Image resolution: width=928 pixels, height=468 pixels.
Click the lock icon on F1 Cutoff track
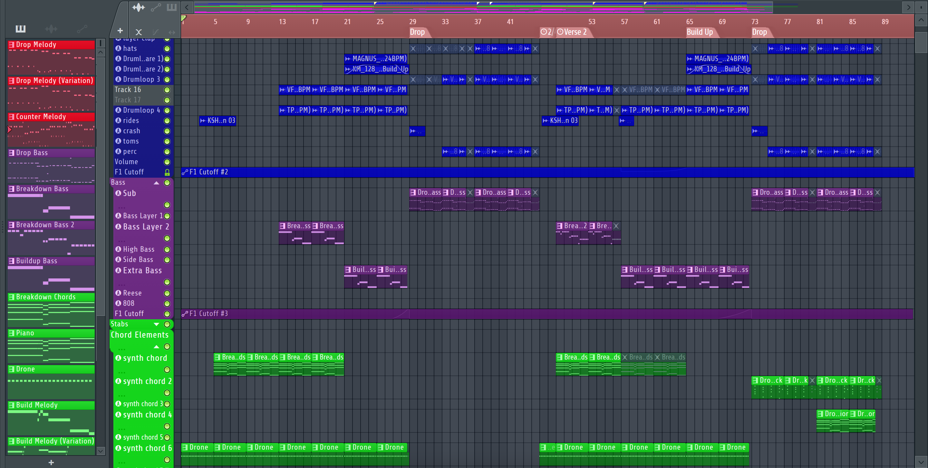pos(167,172)
